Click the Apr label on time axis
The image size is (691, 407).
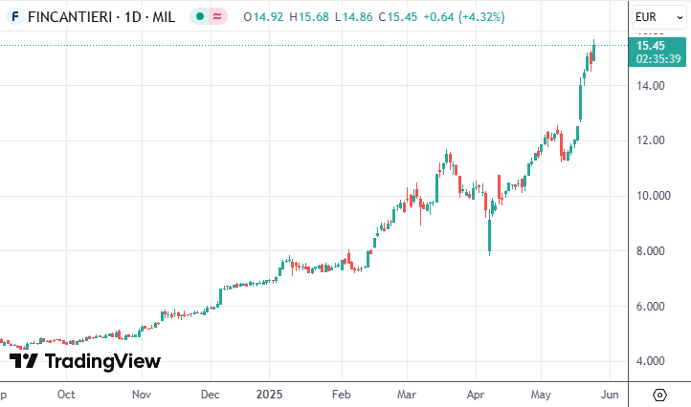tap(476, 394)
